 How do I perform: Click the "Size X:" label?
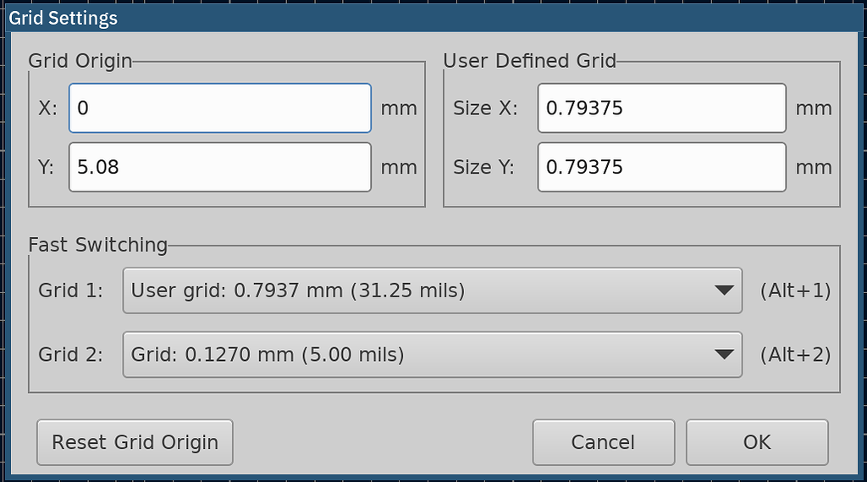click(484, 108)
